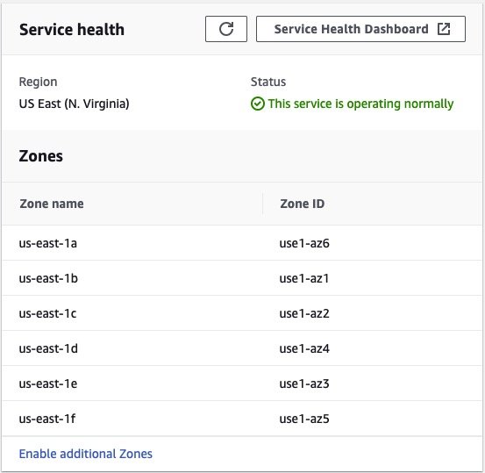
Task: Click zone ID use1-az4
Action: click(304, 348)
